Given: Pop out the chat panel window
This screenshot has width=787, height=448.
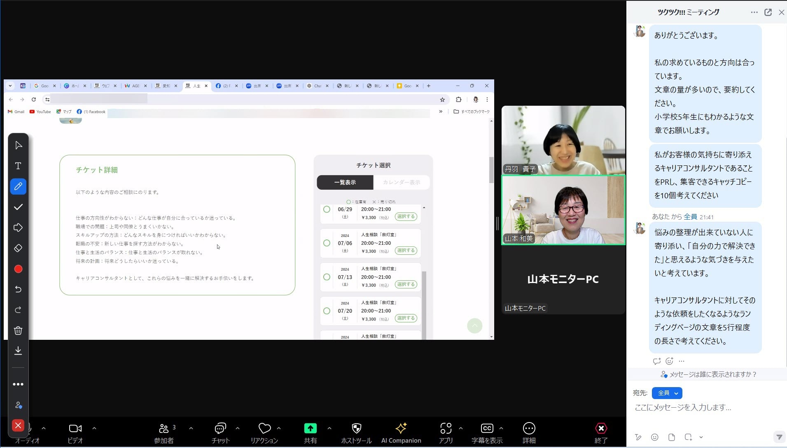Looking at the screenshot, I should (768, 12).
